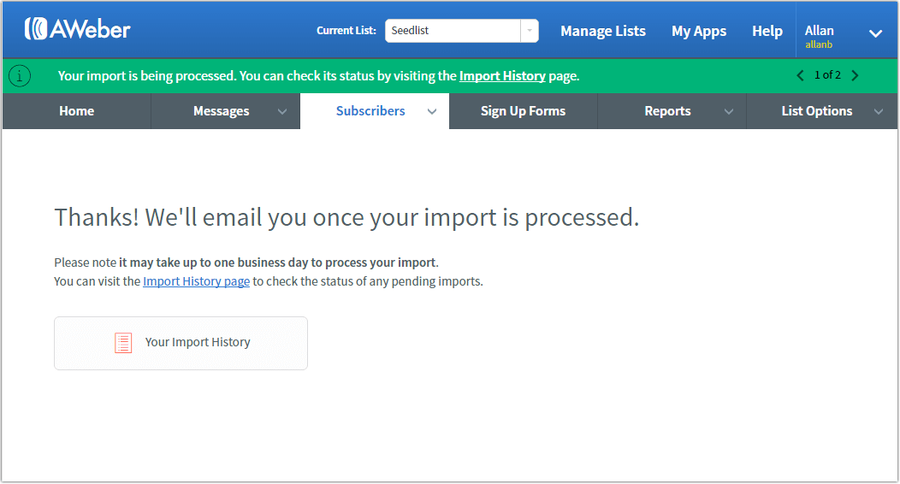Open the List Options tab
The image size is (900, 484).
[x=822, y=111]
